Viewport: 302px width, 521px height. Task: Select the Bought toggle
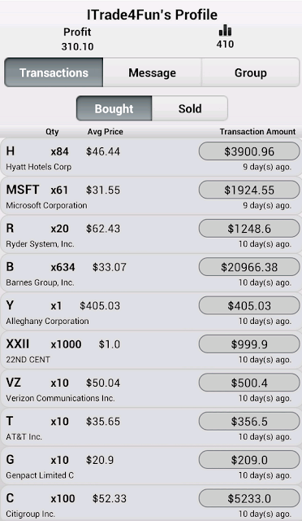(114, 108)
